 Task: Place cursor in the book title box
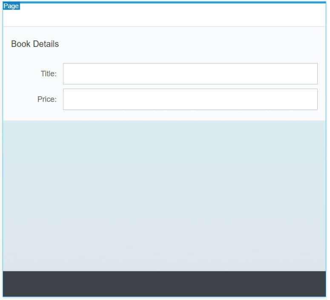[x=190, y=74]
